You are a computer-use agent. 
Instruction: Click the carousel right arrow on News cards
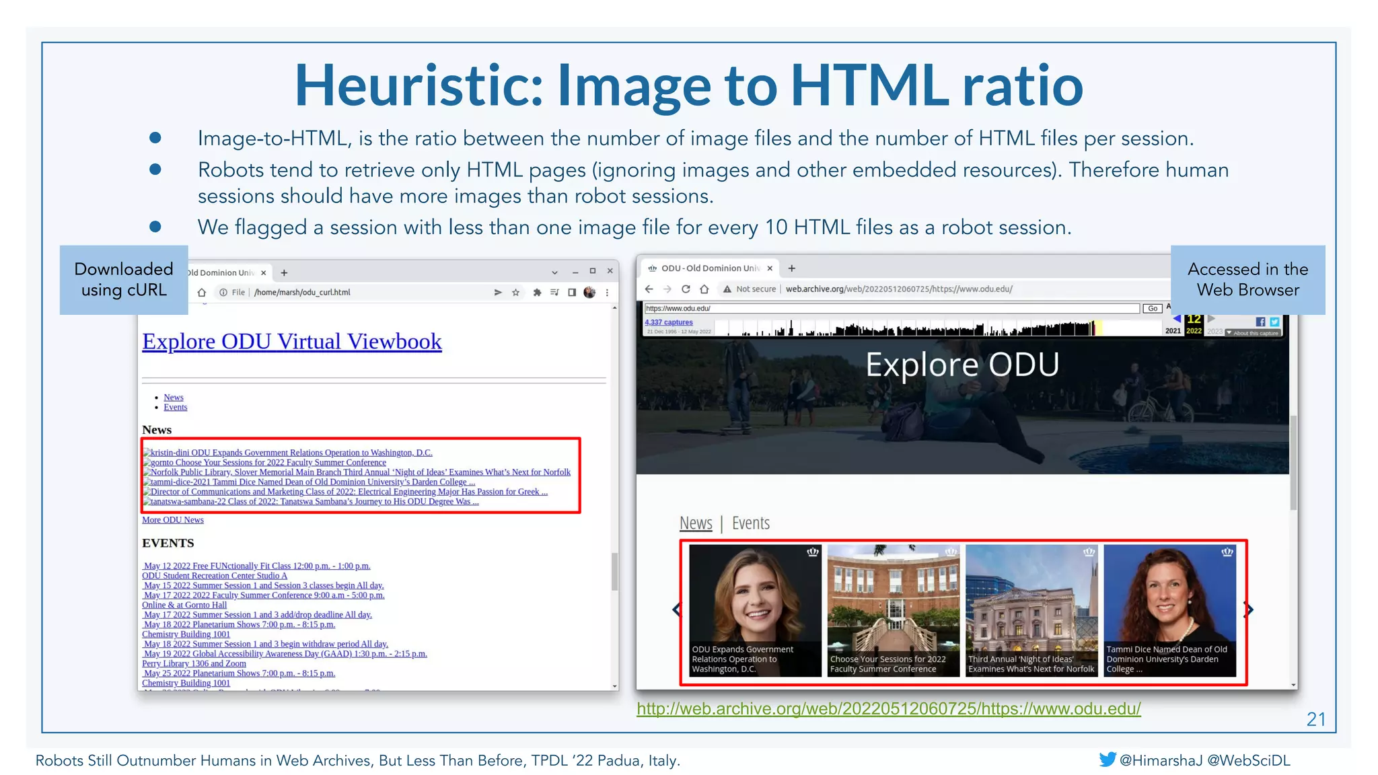1249,610
